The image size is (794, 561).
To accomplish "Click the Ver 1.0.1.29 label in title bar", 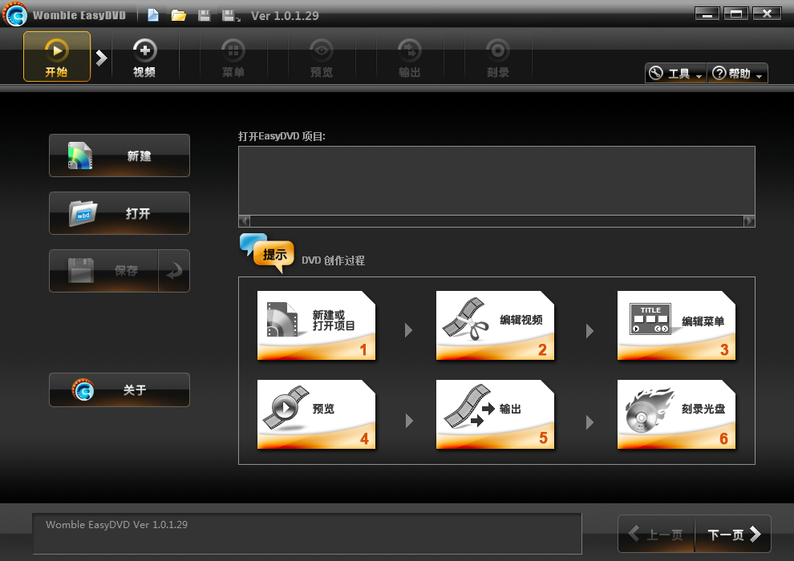I will pyautogui.click(x=285, y=16).
